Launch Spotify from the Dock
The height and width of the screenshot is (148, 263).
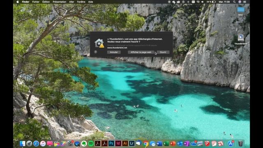[91, 143]
